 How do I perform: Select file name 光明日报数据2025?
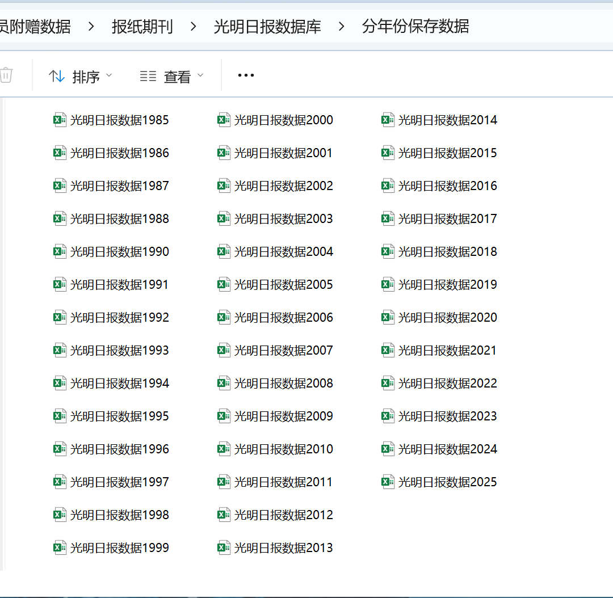(448, 482)
